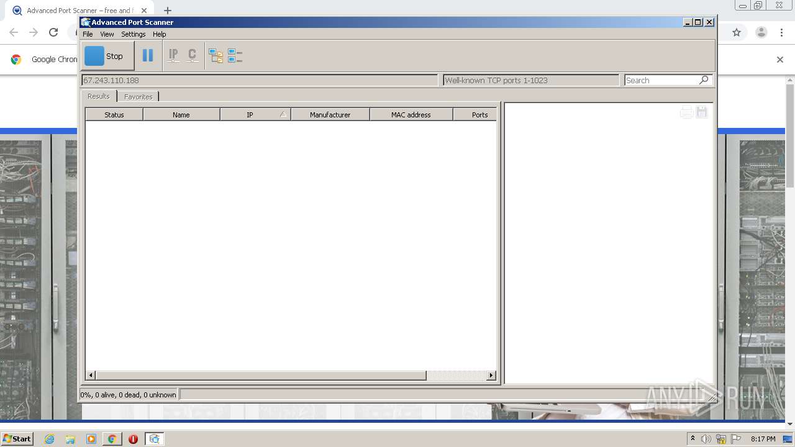Open the File menu

click(x=88, y=34)
